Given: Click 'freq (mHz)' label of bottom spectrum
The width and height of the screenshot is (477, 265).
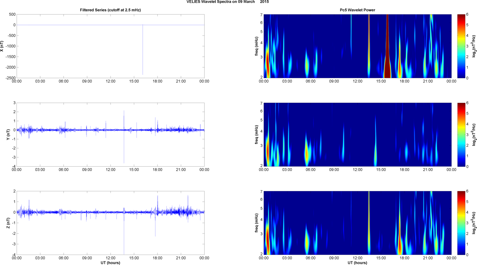Looking at the screenshot, I should point(256,223).
